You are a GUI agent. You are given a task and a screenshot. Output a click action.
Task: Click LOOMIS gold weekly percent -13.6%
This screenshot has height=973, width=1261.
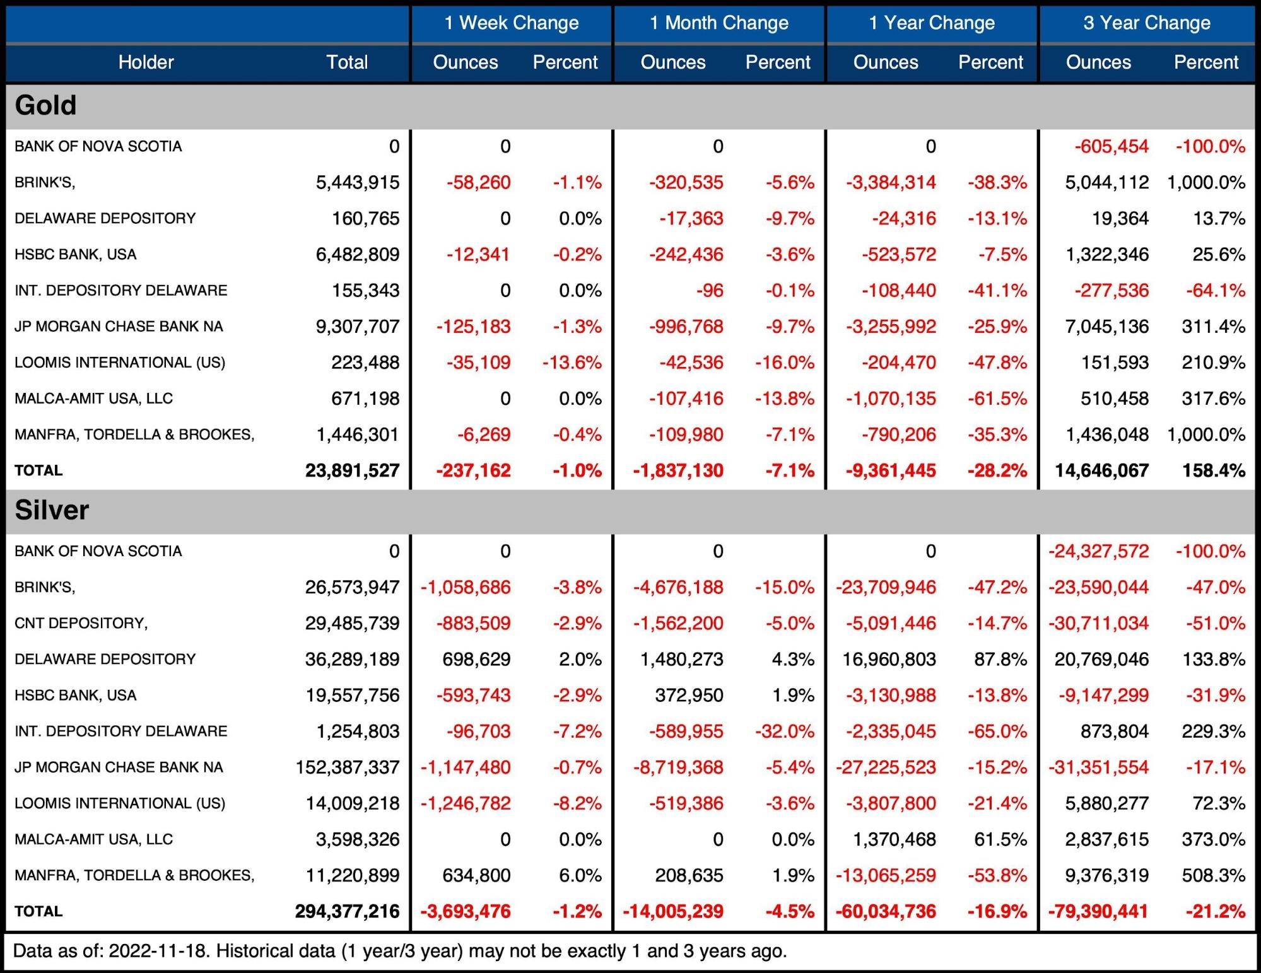pos(572,363)
